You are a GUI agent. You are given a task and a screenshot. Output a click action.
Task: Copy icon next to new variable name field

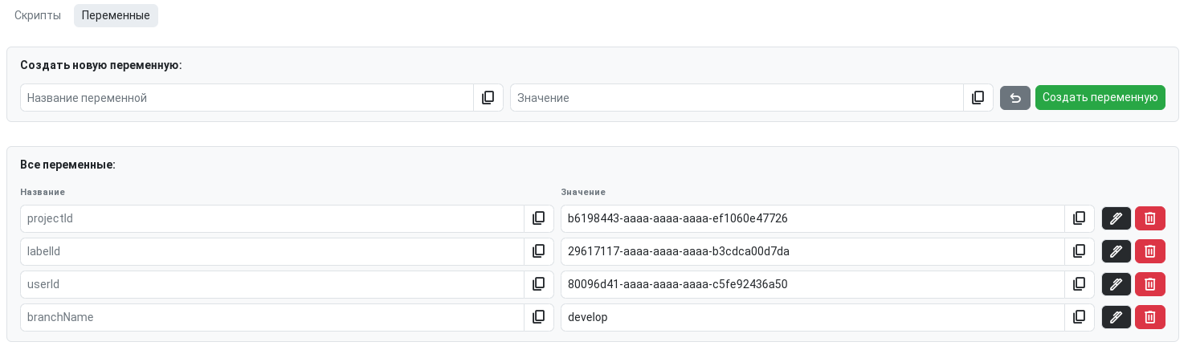[x=488, y=98]
